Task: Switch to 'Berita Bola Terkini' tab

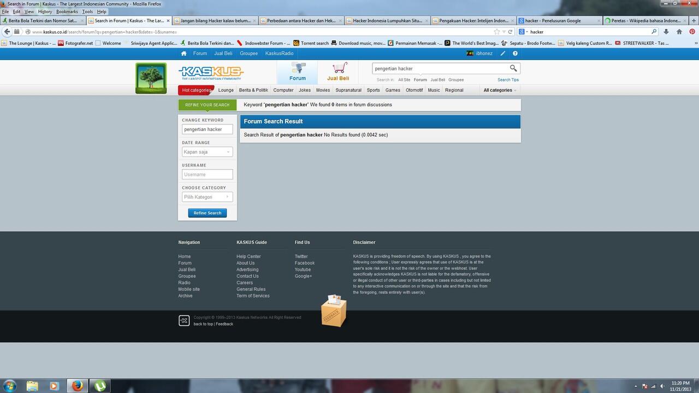Action: click(x=43, y=21)
